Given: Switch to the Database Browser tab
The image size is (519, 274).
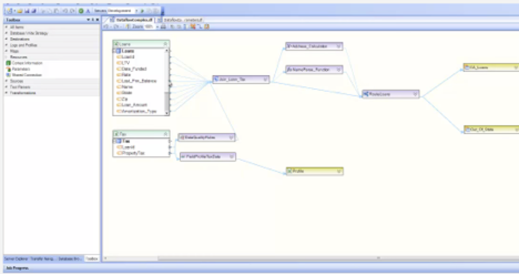Looking at the screenshot, I should tap(70, 259).
